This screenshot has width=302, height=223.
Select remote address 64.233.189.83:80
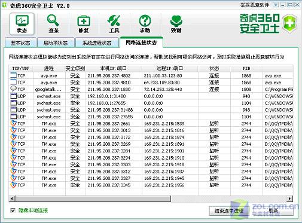tap(161, 83)
